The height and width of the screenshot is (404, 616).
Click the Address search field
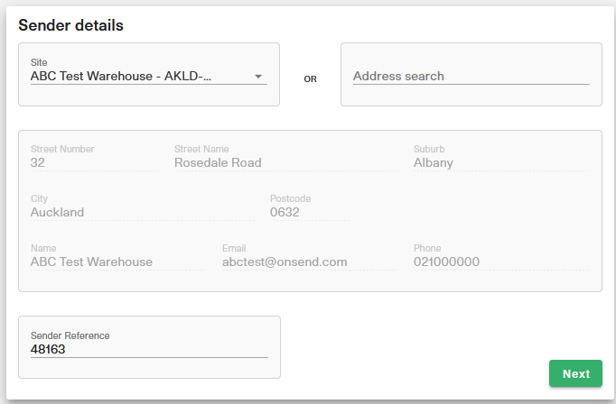pos(470,77)
